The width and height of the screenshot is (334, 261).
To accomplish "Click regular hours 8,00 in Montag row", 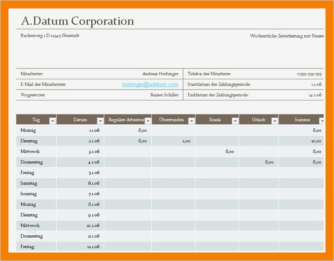I will point(128,130).
